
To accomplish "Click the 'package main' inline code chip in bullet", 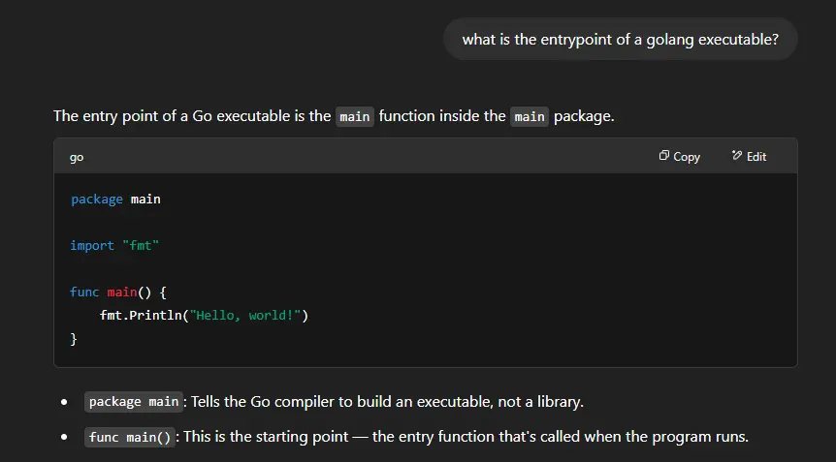I will click(x=134, y=402).
